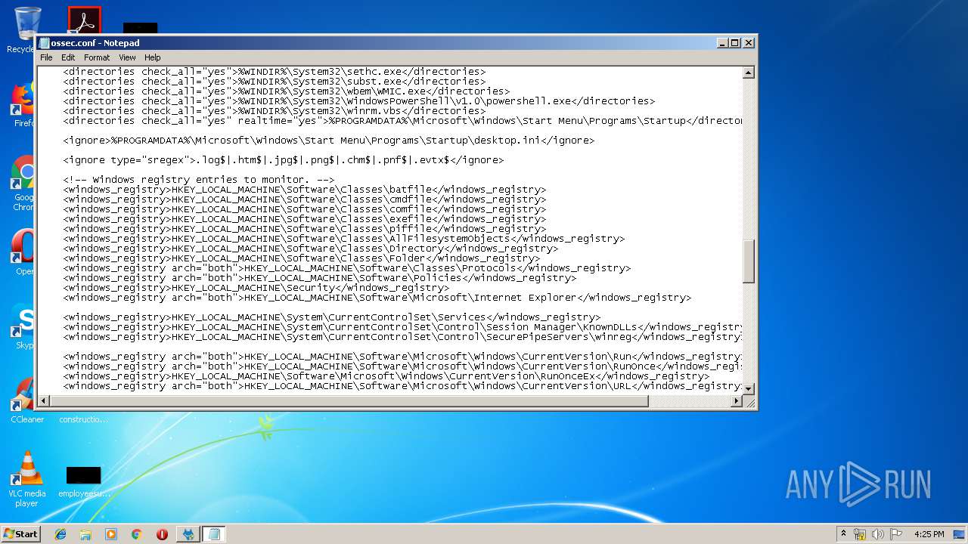Open Action Center flag icon
The width and height of the screenshot is (968, 544).
896,534
